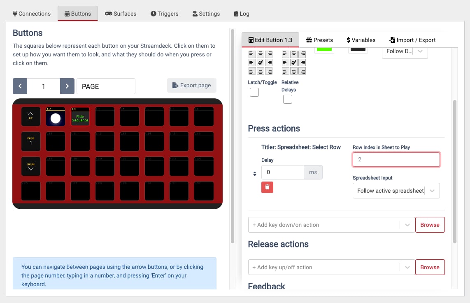Go to previous page with left arrow
This screenshot has height=303, width=470.
(20, 86)
